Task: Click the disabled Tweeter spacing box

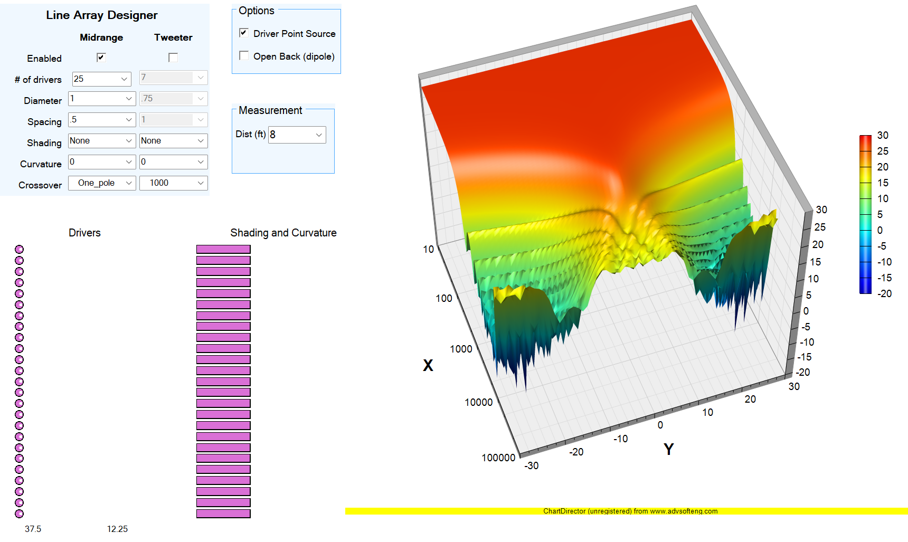Action: point(173,120)
